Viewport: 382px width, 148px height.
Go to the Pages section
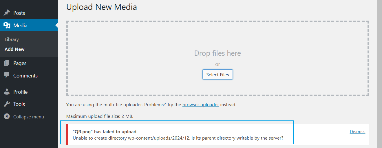(x=20, y=63)
